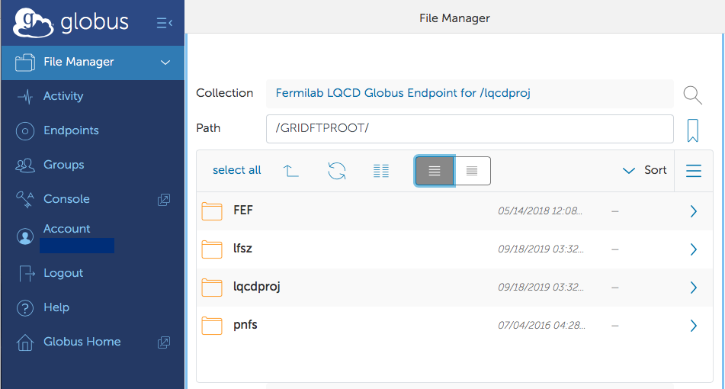
Task: Log out via the Logout link
Action: (63, 273)
